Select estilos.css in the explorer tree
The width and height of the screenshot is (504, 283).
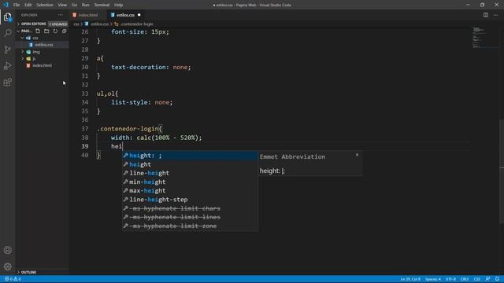coord(44,45)
